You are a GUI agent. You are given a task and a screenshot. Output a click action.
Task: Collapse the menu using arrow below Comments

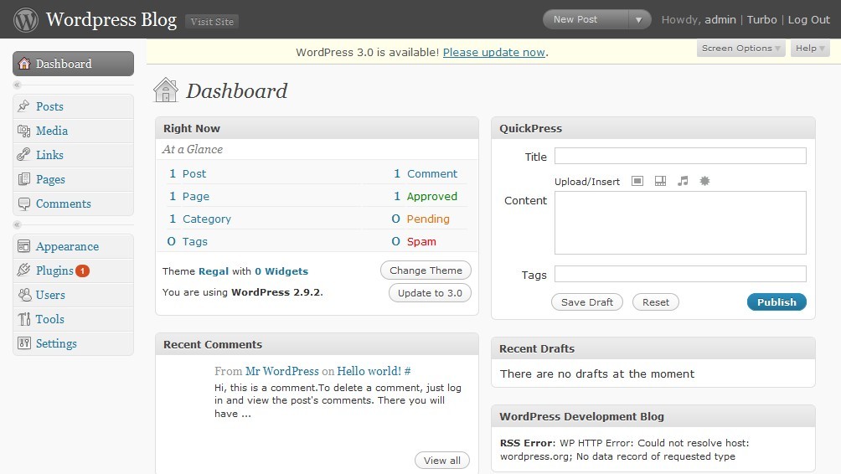coord(17,224)
